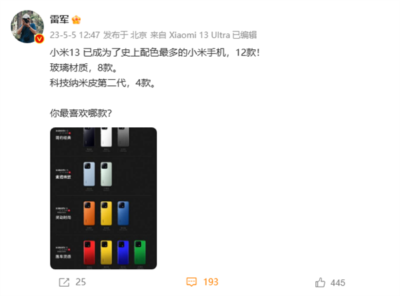Viewport: 400px width, 296px height.
Task: Click the 445 likes count
Action: pyautogui.click(x=338, y=283)
